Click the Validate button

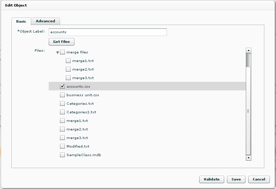tap(212, 179)
